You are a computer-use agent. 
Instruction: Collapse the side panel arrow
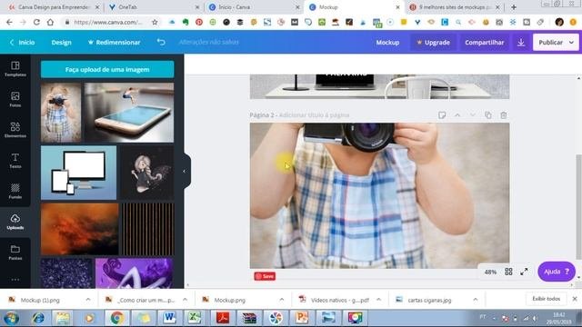click(185, 172)
